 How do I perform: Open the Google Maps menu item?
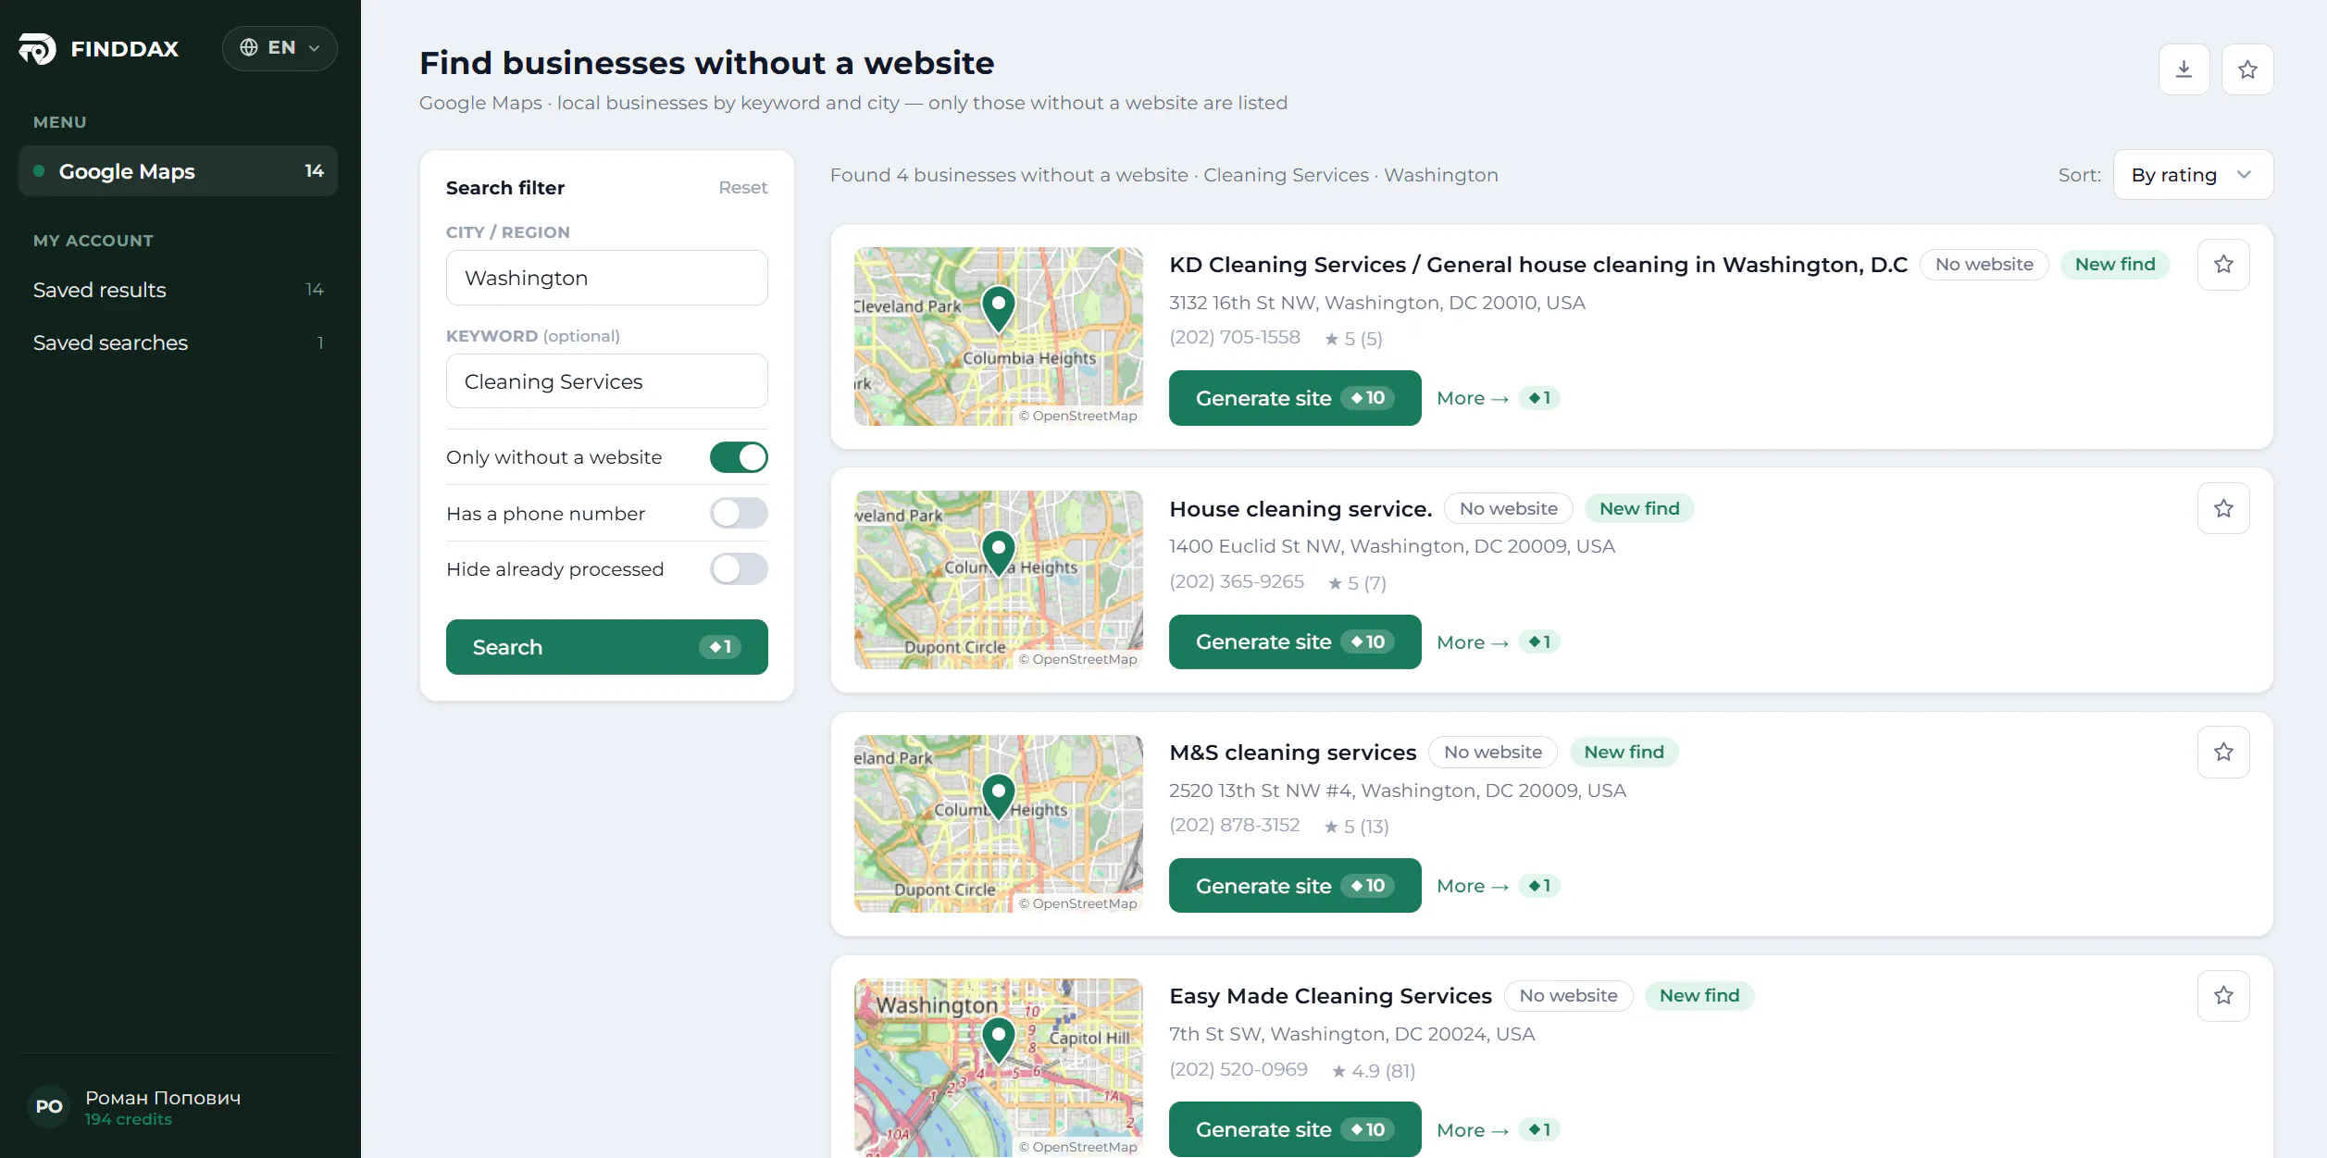[178, 171]
